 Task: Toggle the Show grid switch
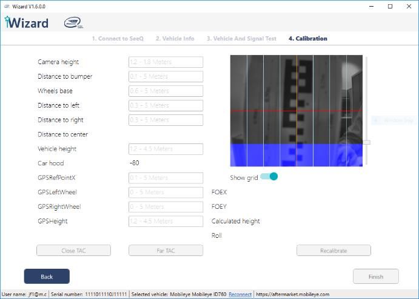[269, 177]
